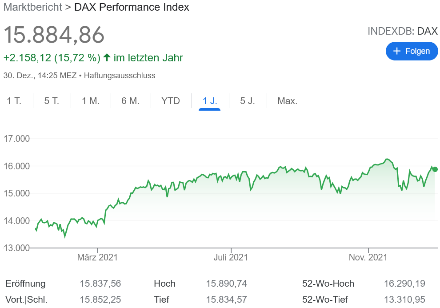Click the Eröffnung value 15.837,56
This screenshot has width=440, height=308.
coord(100,284)
